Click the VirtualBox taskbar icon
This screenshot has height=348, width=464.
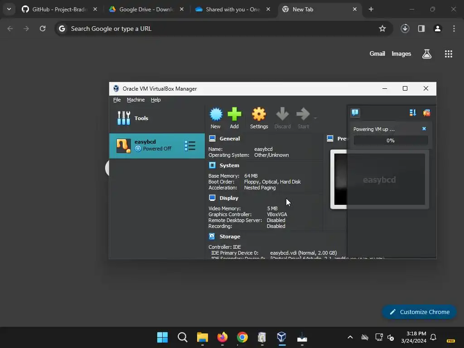[282, 337]
